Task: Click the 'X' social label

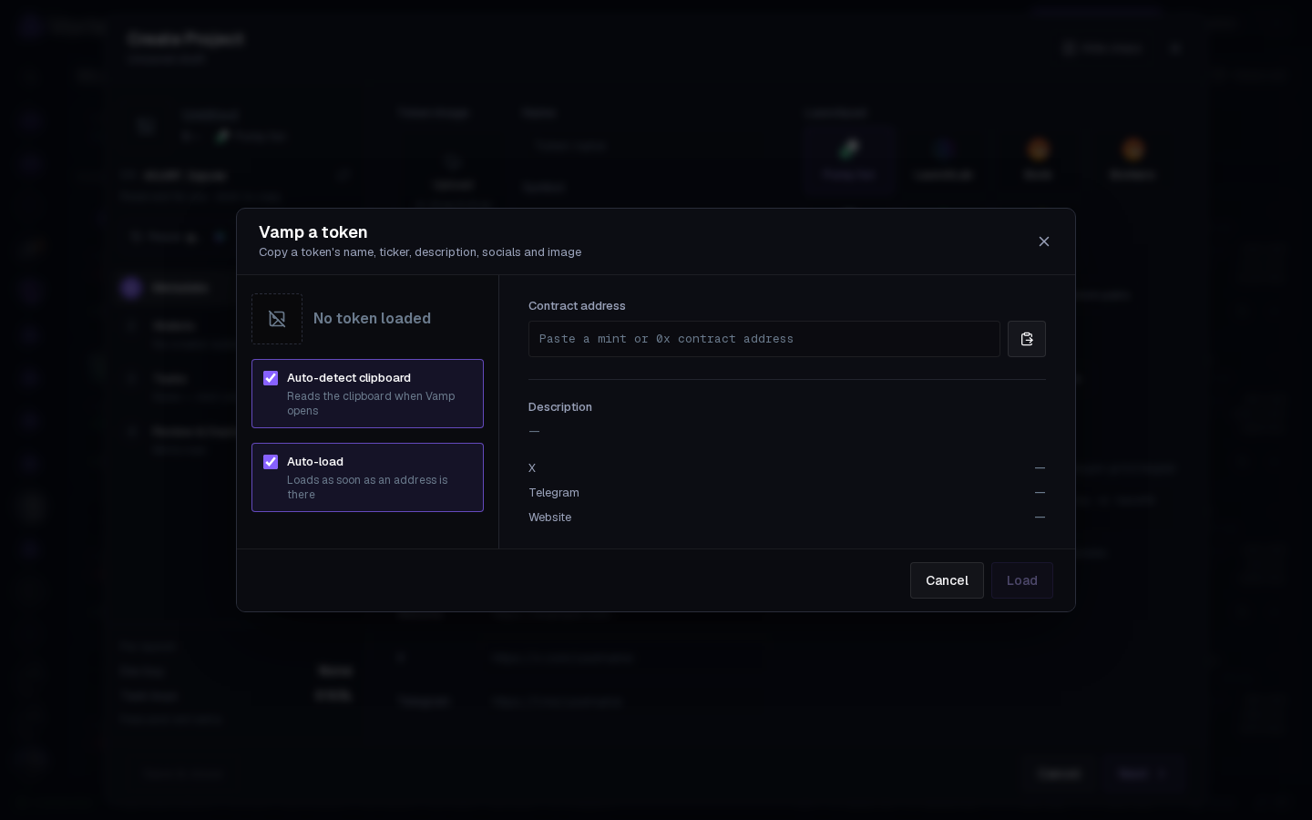Action: click(x=532, y=468)
